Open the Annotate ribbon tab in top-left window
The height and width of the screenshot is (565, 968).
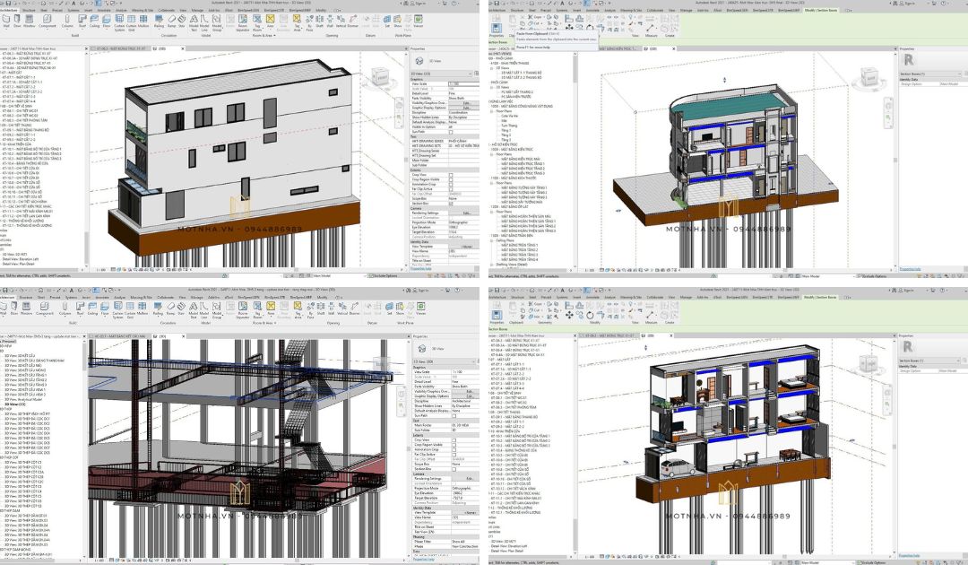tap(104, 11)
